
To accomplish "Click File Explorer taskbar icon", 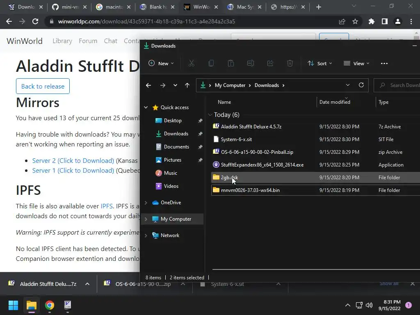I will click(31, 305).
